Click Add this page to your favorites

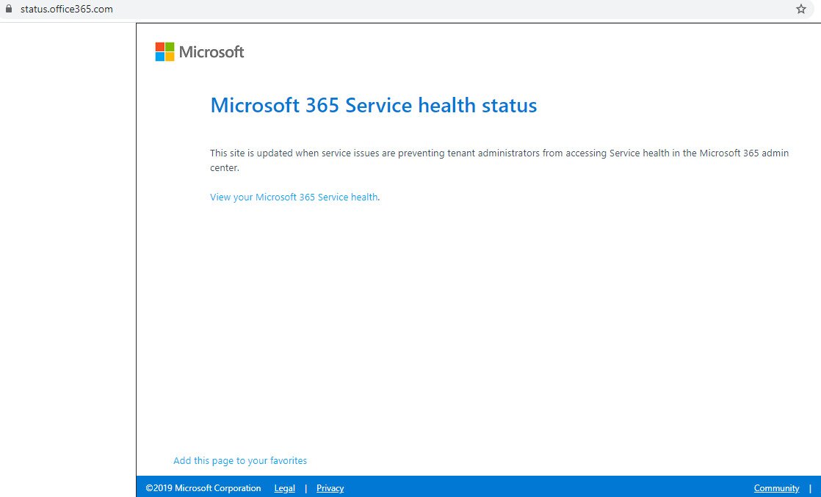(240, 460)
